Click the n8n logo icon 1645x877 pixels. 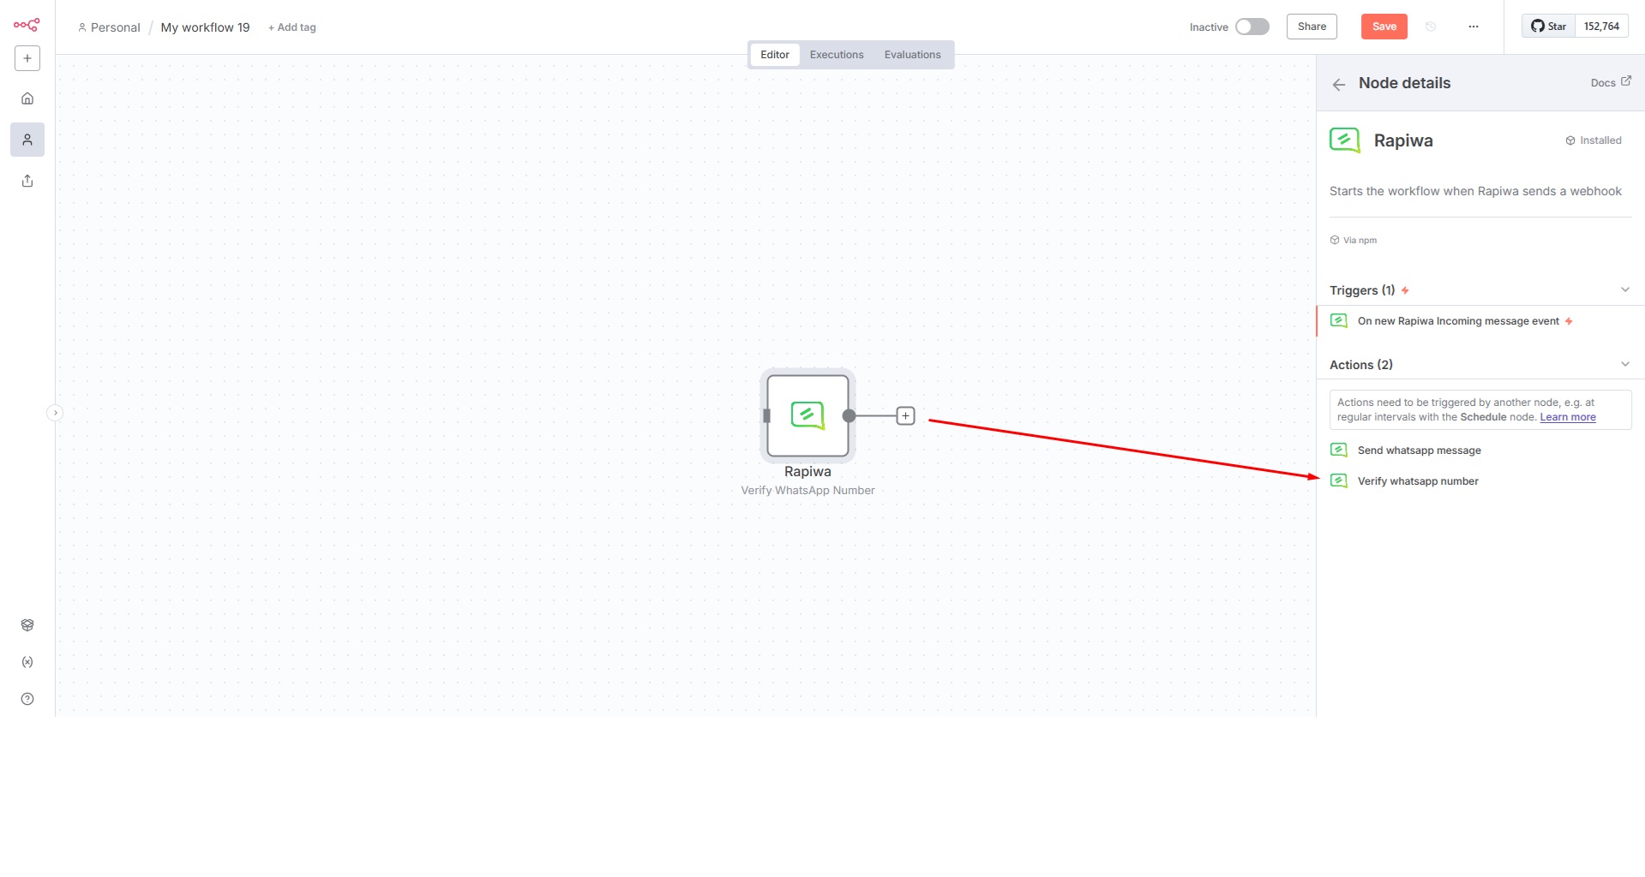pyautogui.click(x=27, y=25)
